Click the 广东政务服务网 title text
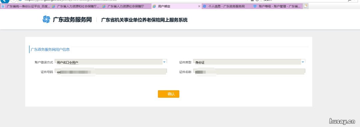 tap(72, 20)
